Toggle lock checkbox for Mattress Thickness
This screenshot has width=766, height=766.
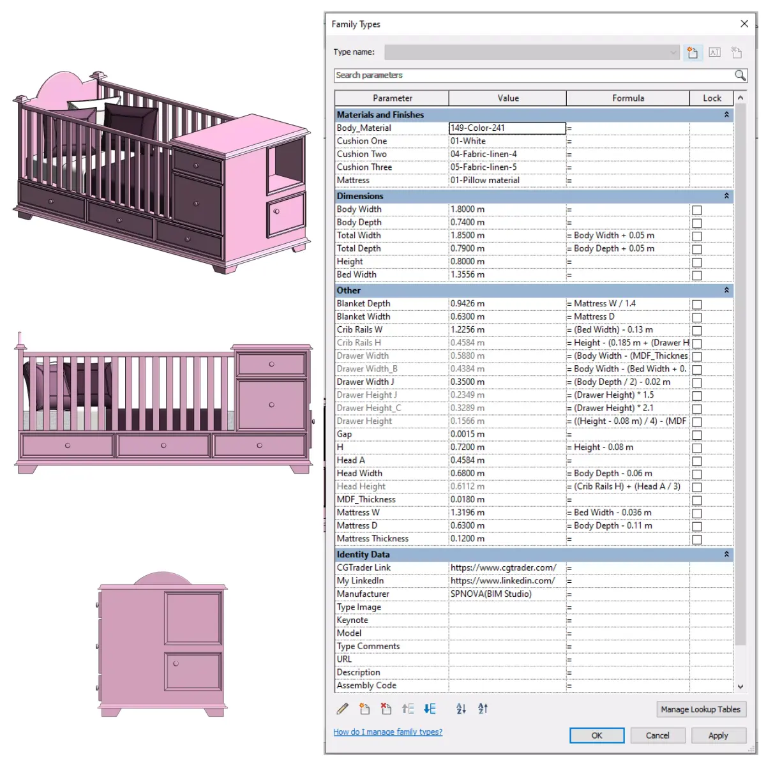697,539
